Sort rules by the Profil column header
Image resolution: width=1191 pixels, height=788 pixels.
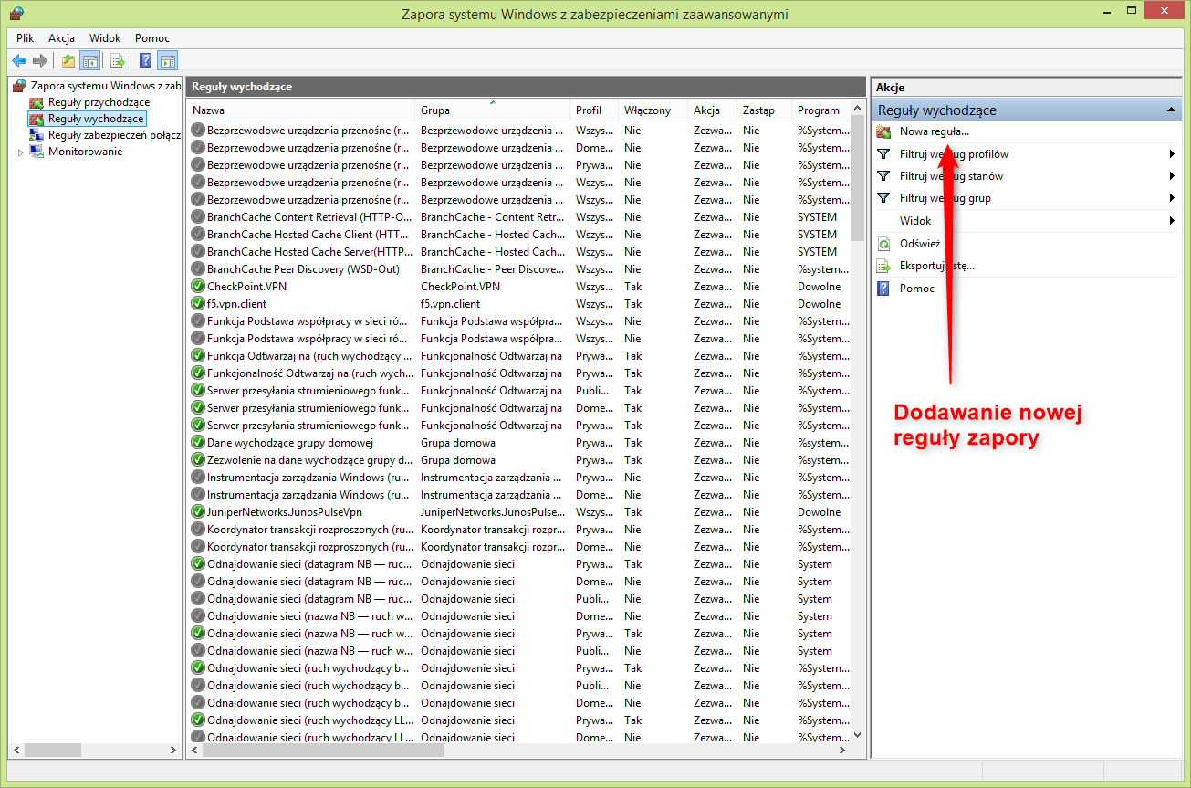(594, 110)
